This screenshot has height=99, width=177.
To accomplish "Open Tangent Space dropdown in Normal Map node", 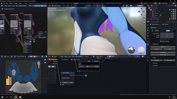I will [67, 78].
